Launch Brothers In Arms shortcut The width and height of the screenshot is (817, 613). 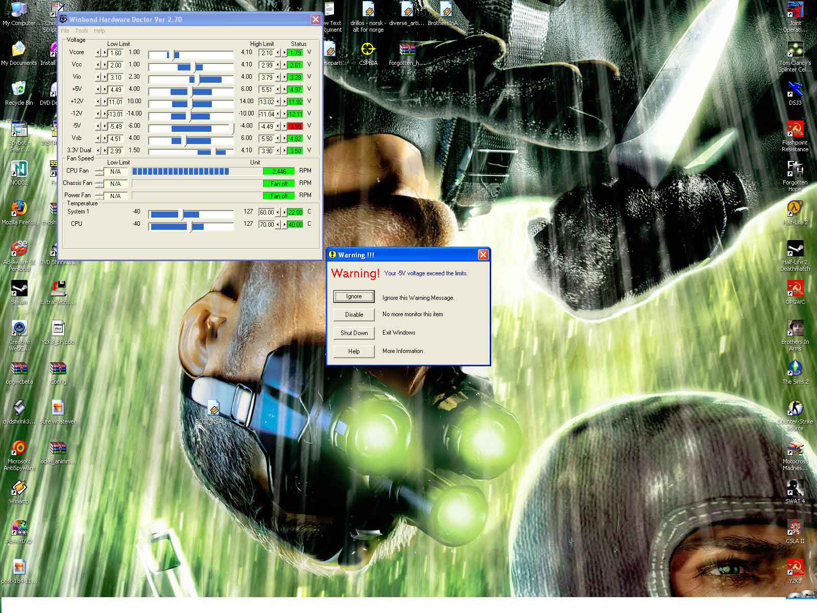795,336
